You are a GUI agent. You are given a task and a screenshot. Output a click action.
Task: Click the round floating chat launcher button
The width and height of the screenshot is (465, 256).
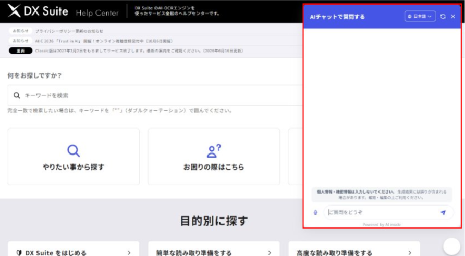[x=451, y=246]
